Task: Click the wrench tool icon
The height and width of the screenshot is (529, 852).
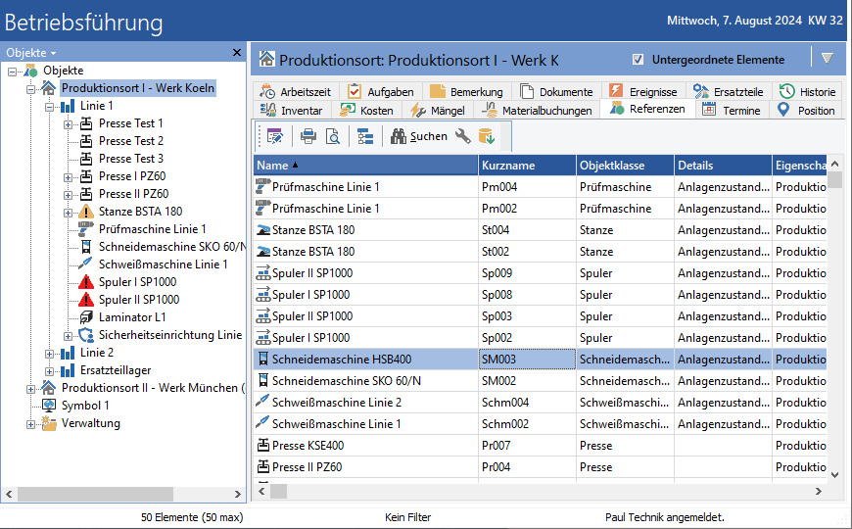Action: (x=463, y=136)
